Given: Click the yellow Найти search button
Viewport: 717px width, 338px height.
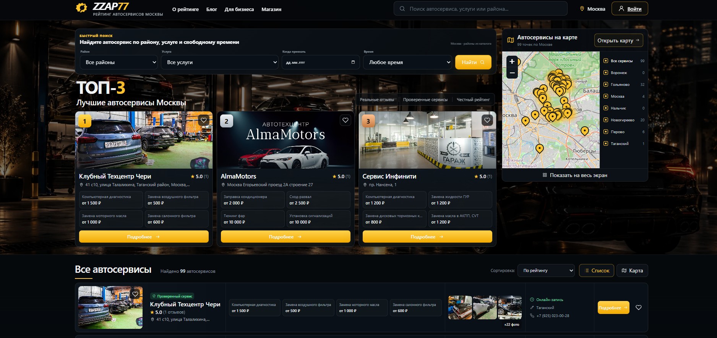Looking at the screenshot, I should tap(473, 62).
